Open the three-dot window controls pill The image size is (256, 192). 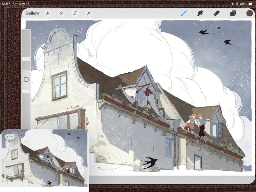(x=10, y=137)
